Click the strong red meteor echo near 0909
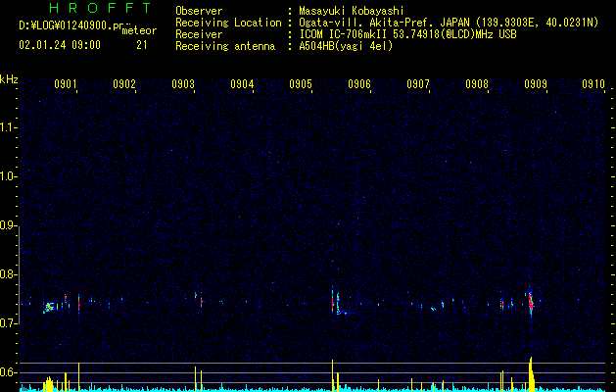 [x=531, y=303]
